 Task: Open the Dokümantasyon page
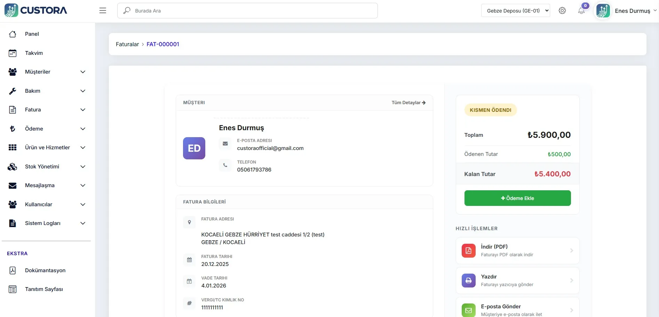pyautogui.click(x=45, y=270)
